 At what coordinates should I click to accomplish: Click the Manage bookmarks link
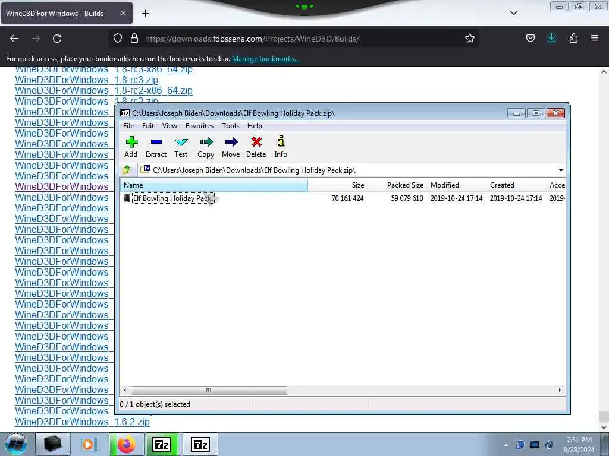(266, 59)
